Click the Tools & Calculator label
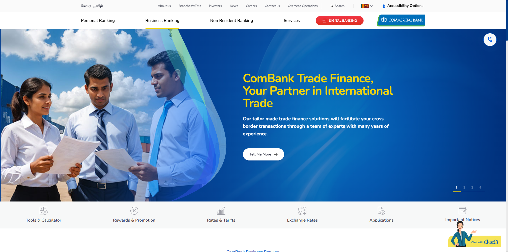 pyautogui.click(x=43, y=220)
